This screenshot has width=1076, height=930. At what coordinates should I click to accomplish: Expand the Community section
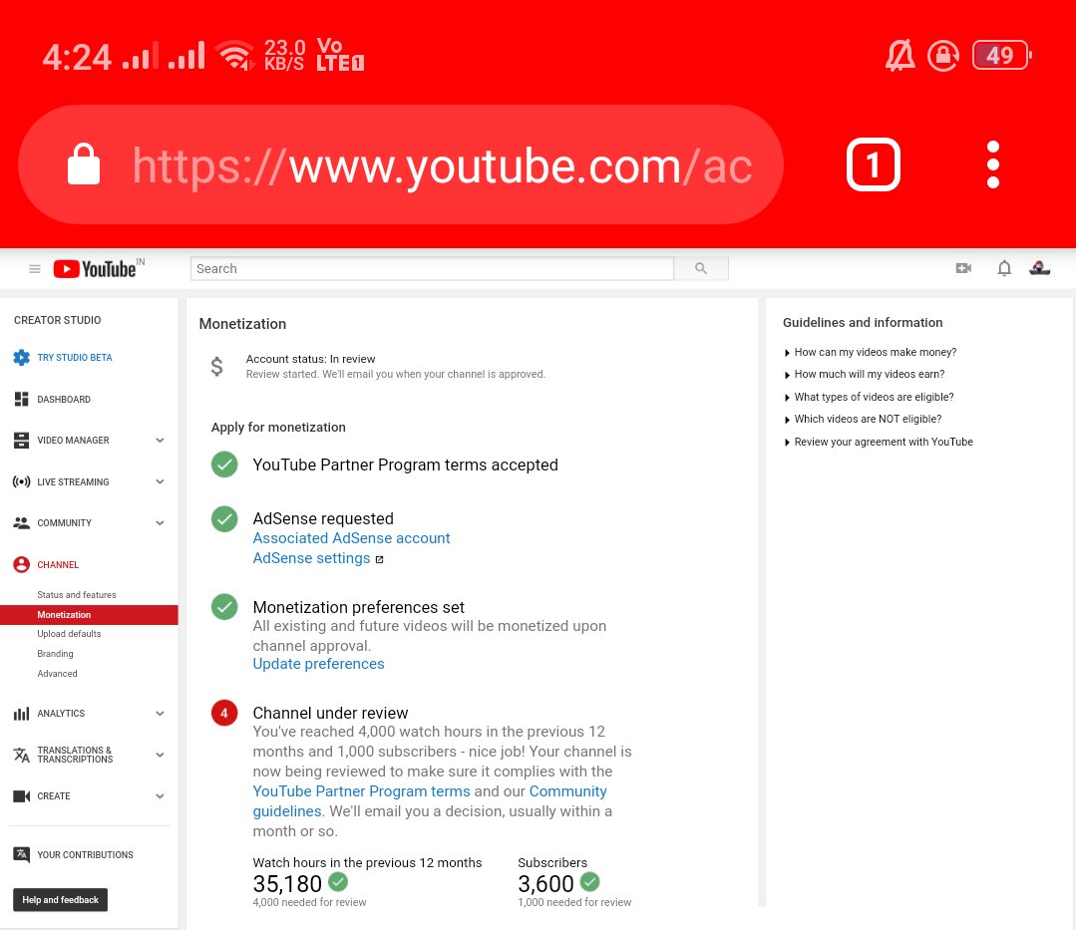coord(160,522)
